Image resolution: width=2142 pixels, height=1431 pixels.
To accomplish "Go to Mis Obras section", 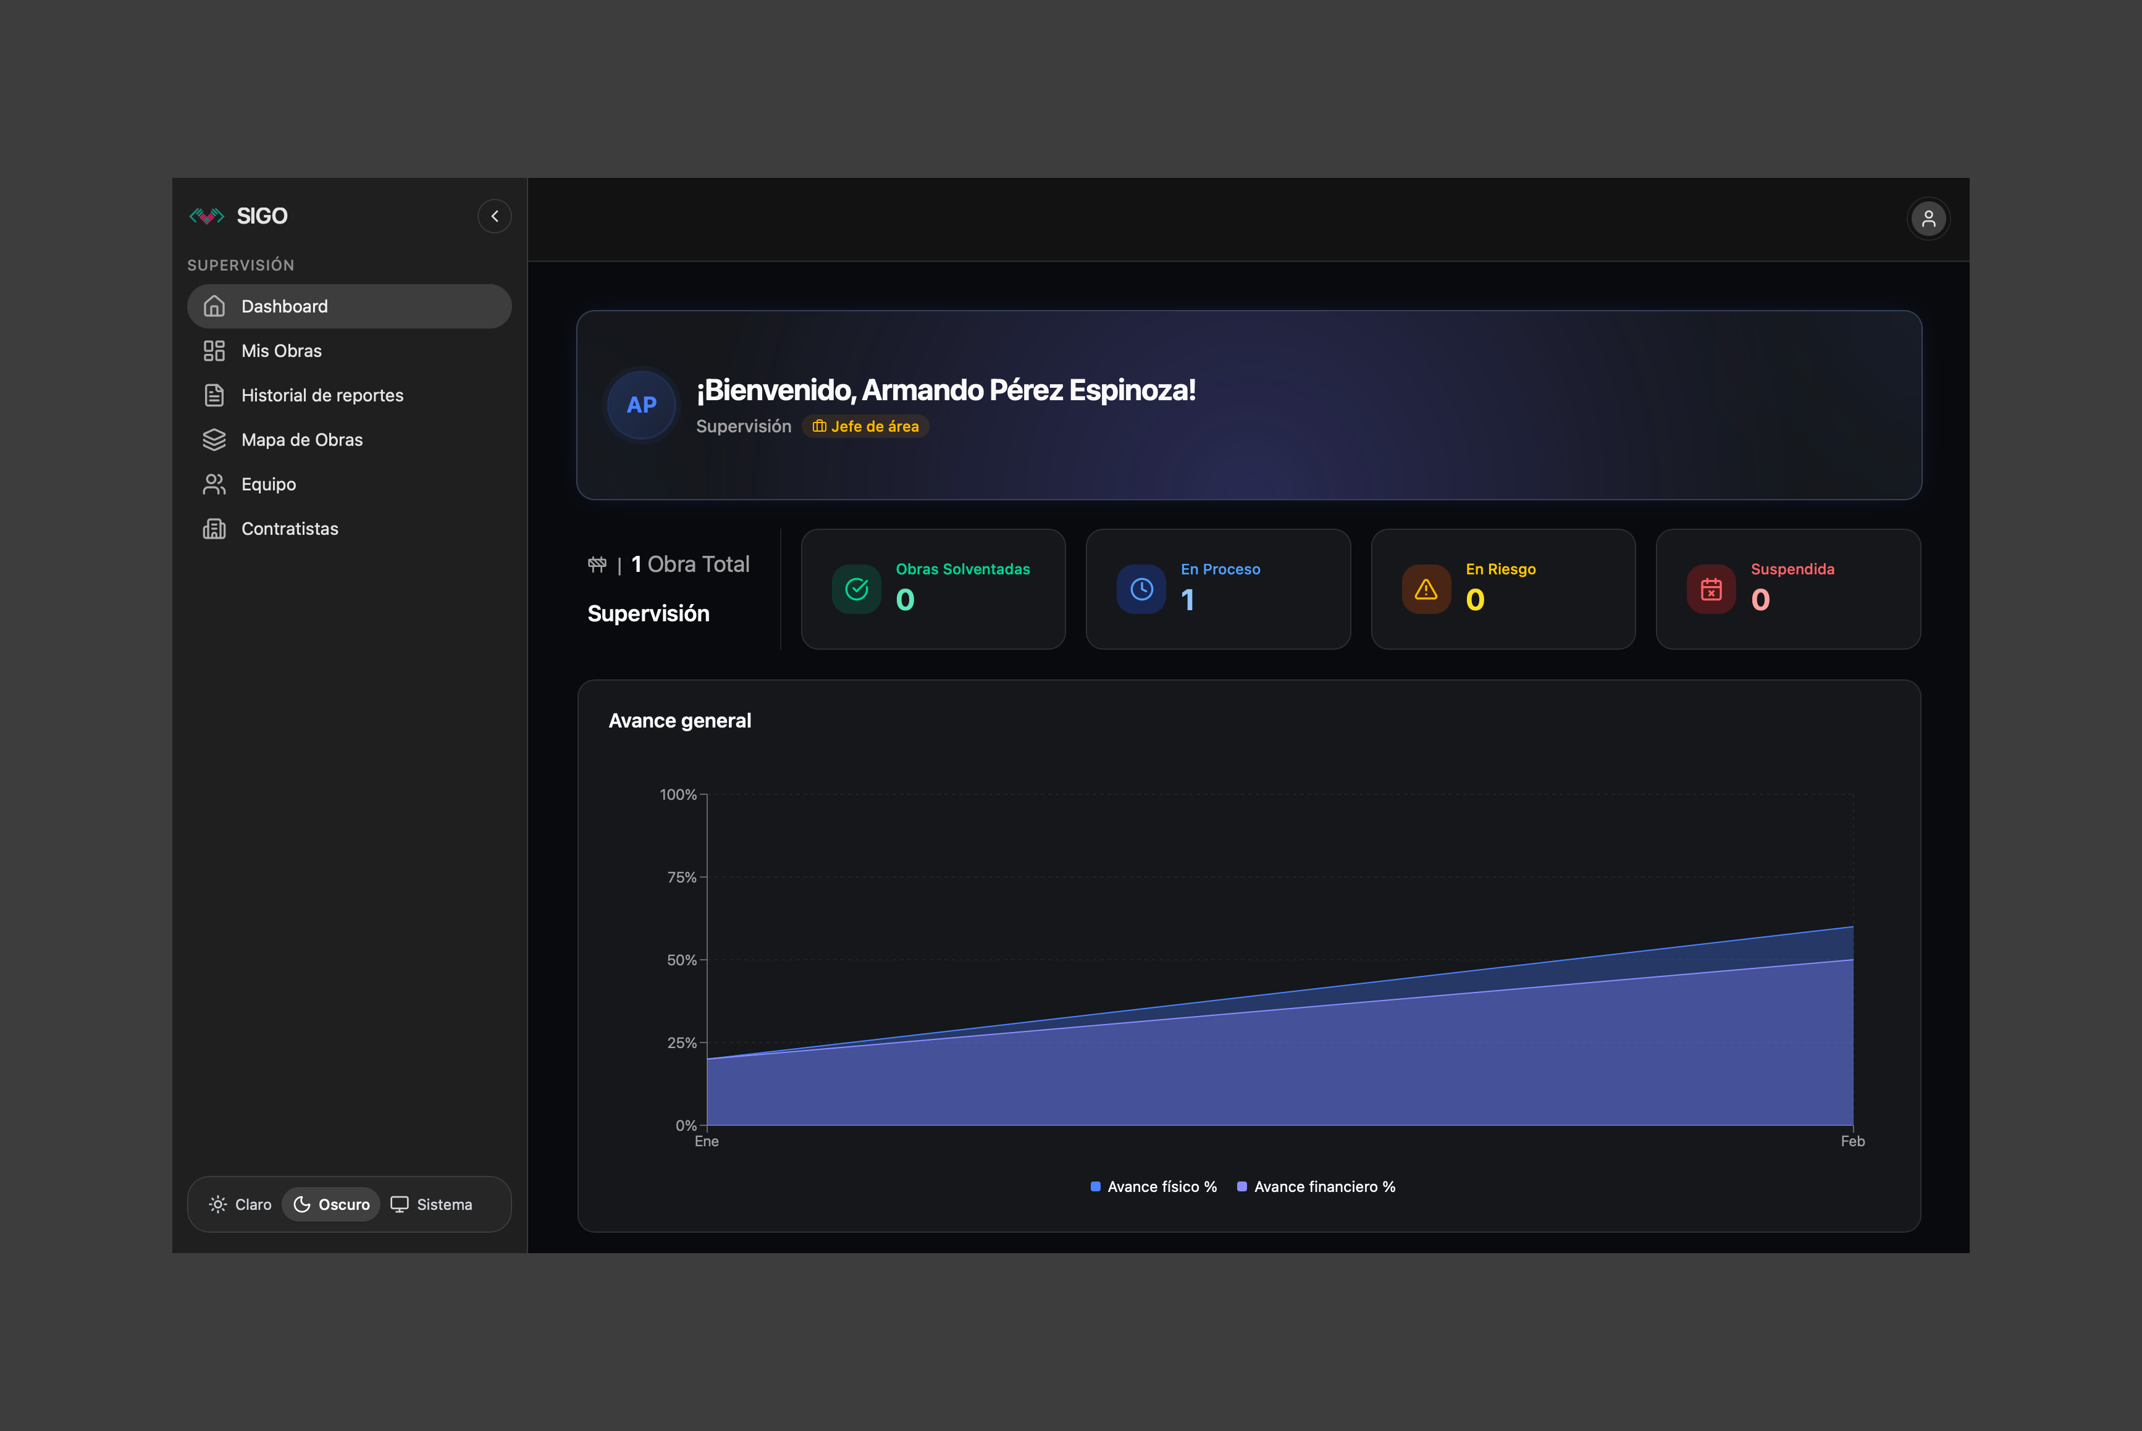I will click(x=281, y=351).
